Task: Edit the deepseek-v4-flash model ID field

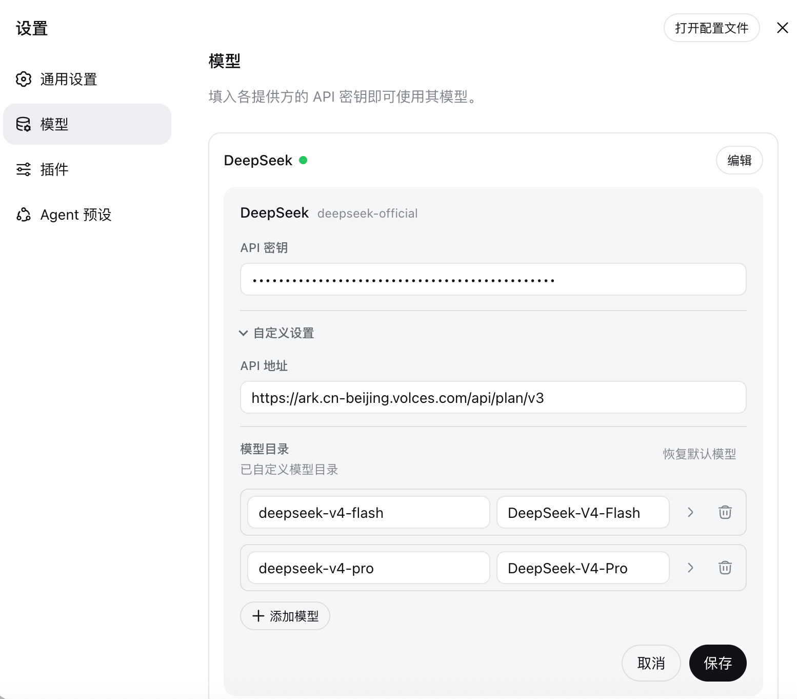Action: (369, 512)
